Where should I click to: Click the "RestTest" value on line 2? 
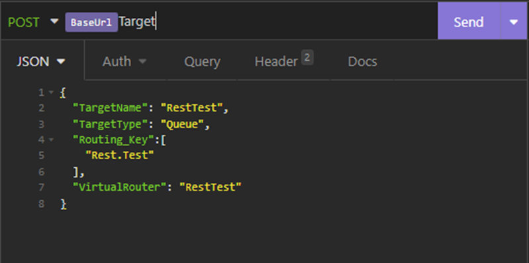[191, 108]
